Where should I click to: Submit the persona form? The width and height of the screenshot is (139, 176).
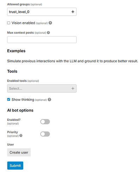tap(15, 165)
